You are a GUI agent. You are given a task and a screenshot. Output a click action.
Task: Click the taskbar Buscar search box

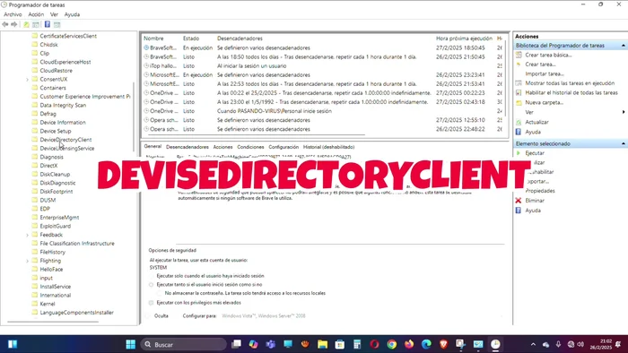183,344
